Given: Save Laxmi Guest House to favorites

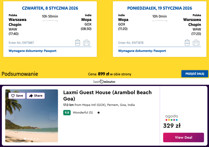Looking at the screenshot, I should pos(17,96).
